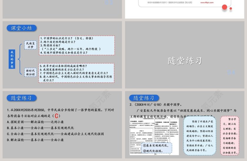The image size is (247, 161).
Task: Click 随堂练习 badge on question 1 slide
Action: 21,98
